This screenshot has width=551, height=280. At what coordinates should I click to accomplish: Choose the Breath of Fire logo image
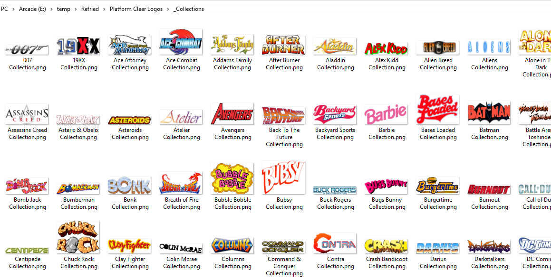181,183
